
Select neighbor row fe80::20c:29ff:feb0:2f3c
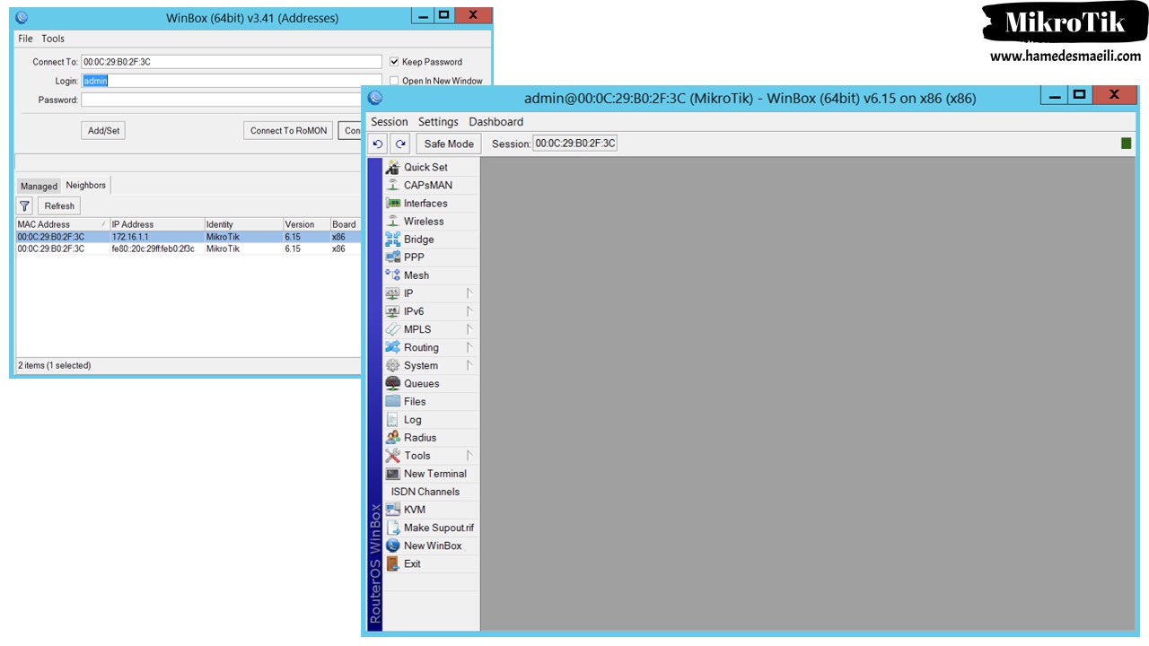(x=188, y=249)
